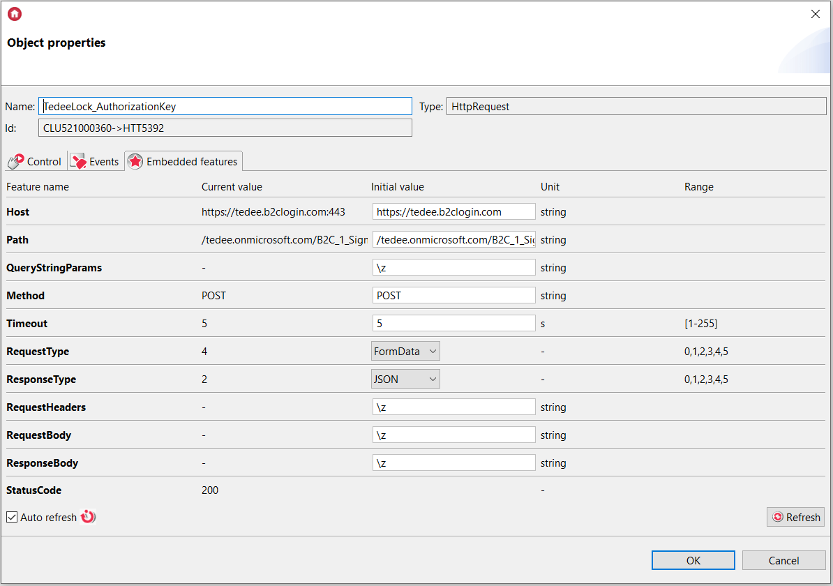Viewport: 833px width, 586px height.
Task: Click the Path feature name
Action: coord(17,239)
